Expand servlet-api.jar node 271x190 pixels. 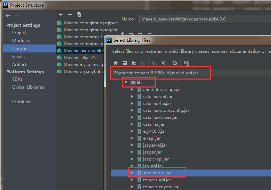(132, 173)
